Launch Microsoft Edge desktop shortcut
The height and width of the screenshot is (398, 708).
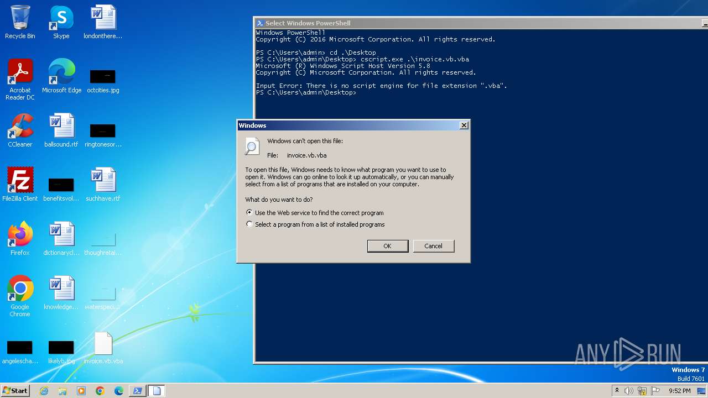point(61,76)
